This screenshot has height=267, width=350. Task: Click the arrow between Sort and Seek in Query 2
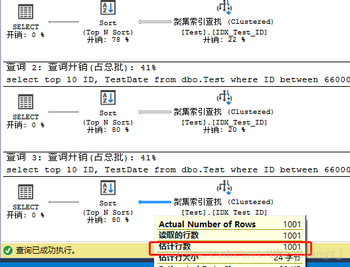155,112
